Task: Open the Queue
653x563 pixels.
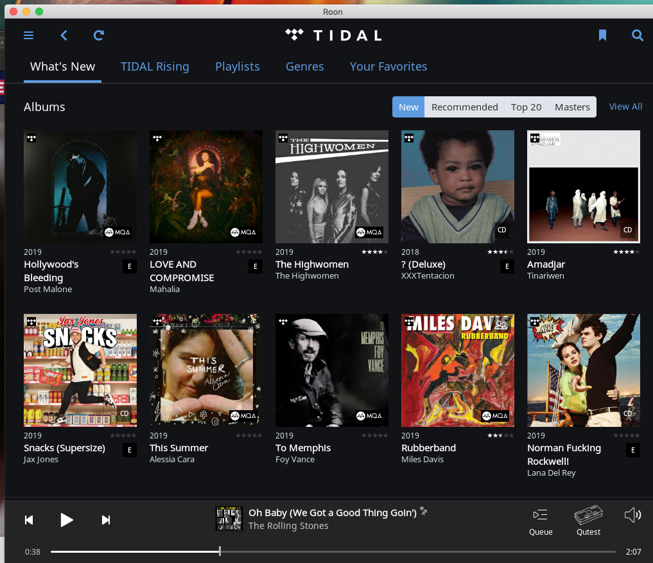Action: click(x=541, y=522)
